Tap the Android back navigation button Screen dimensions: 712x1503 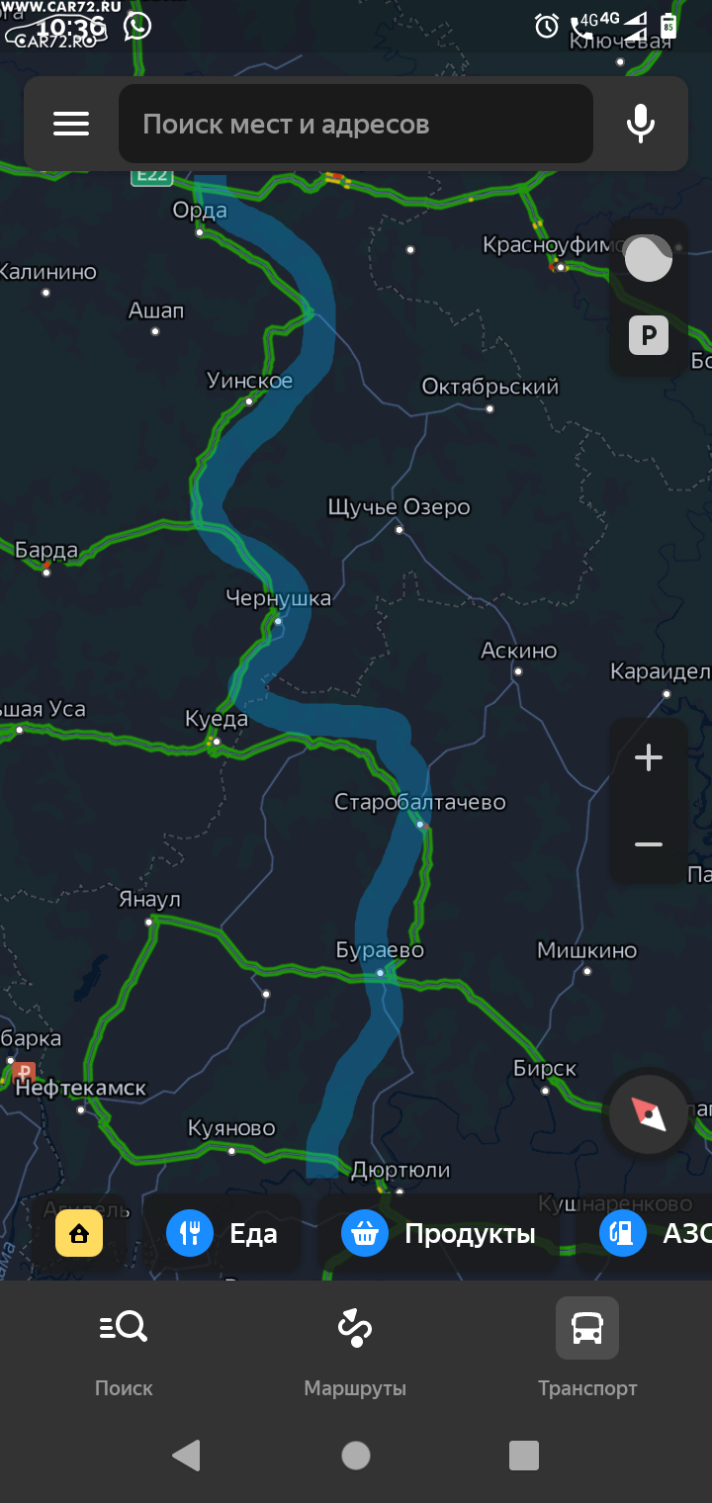click(186, 1455)
